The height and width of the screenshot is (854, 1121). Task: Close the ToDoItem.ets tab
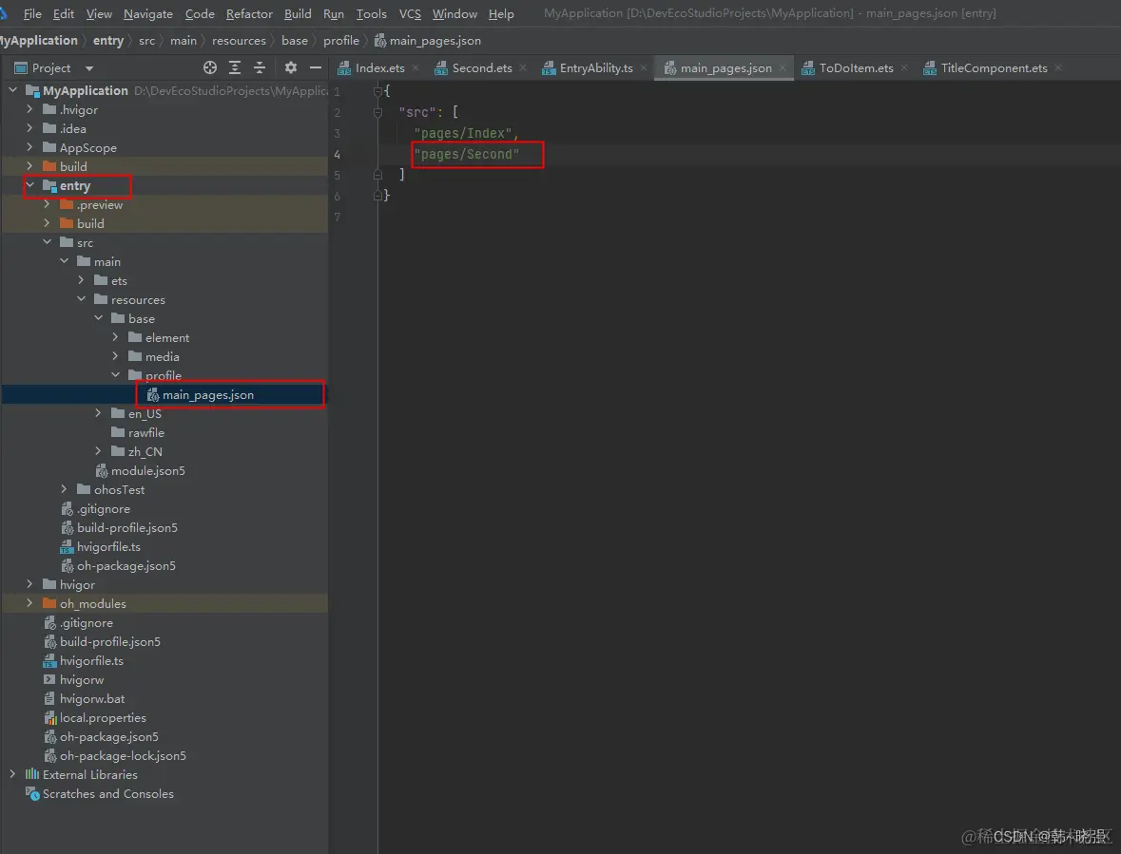[x=904, y=67]
